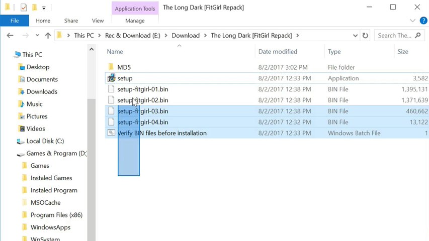Open Downloads in navigation pane
The width and height of the screenshot is (429, 241).
pos(42,91)
